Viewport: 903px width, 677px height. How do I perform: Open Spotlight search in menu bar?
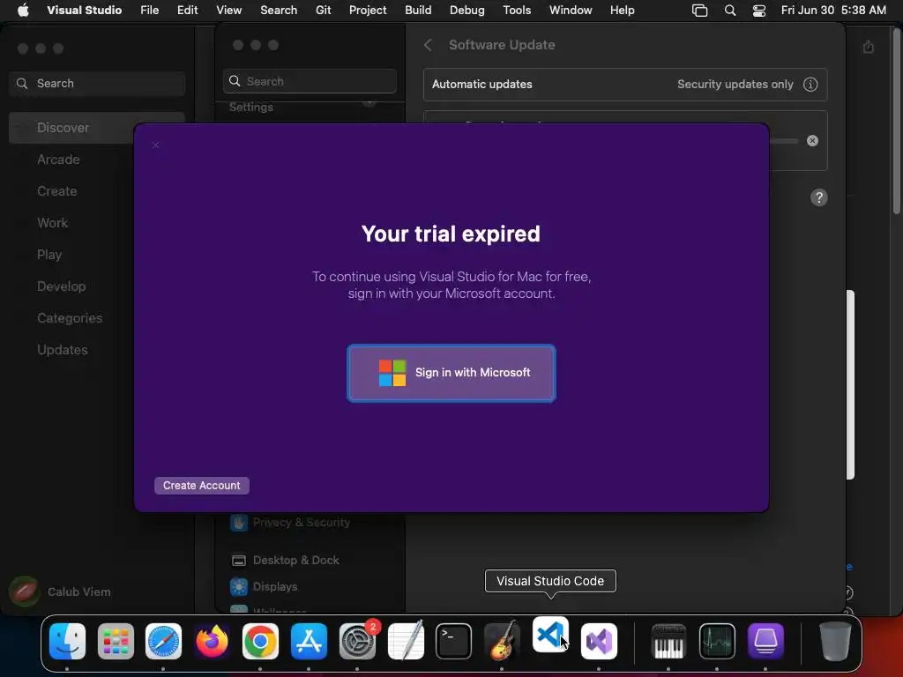729,11
